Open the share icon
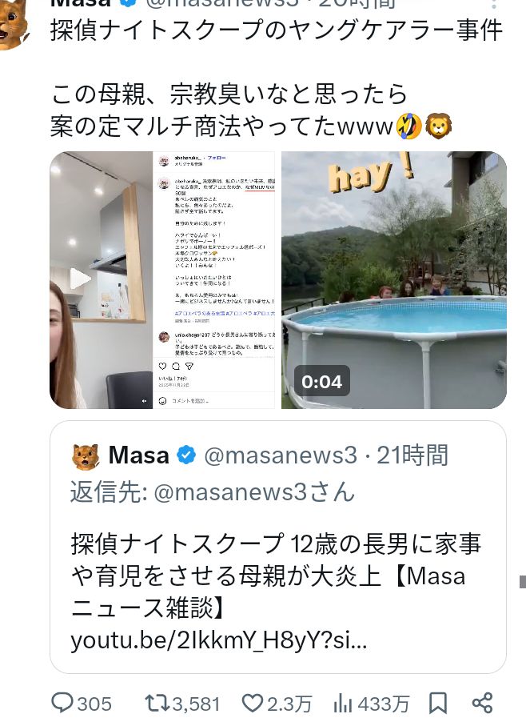This screenshot has width=526, height=726. (482, 703)
